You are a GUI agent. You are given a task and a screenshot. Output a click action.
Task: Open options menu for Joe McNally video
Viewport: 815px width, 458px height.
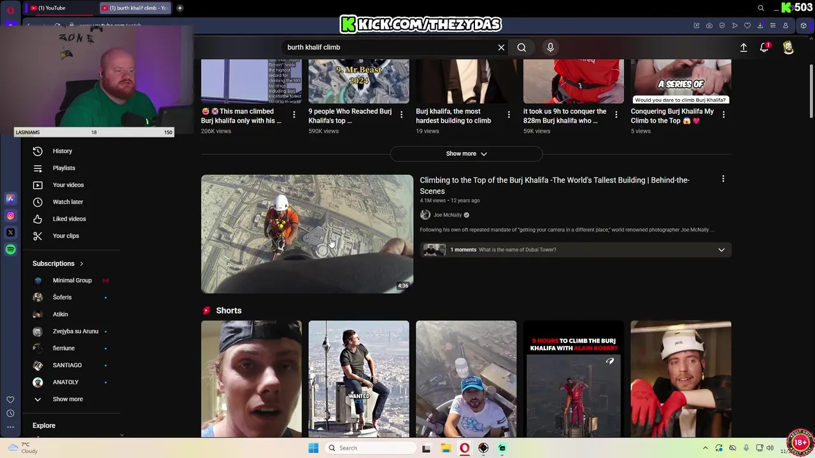[723, 179]
